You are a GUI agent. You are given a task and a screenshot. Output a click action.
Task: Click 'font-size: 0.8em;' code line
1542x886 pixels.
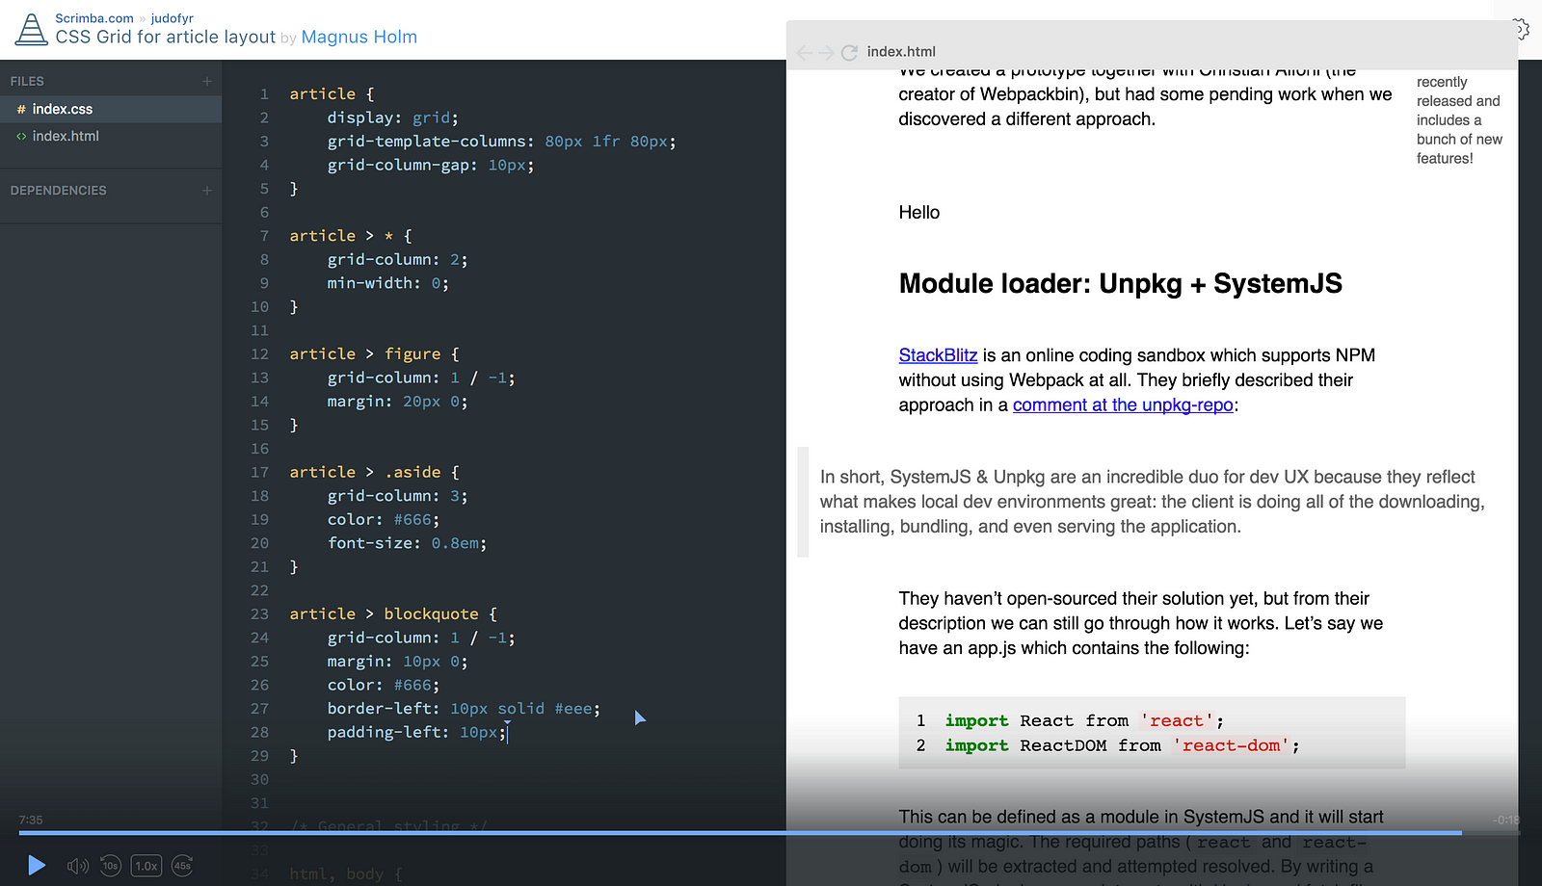407,543
